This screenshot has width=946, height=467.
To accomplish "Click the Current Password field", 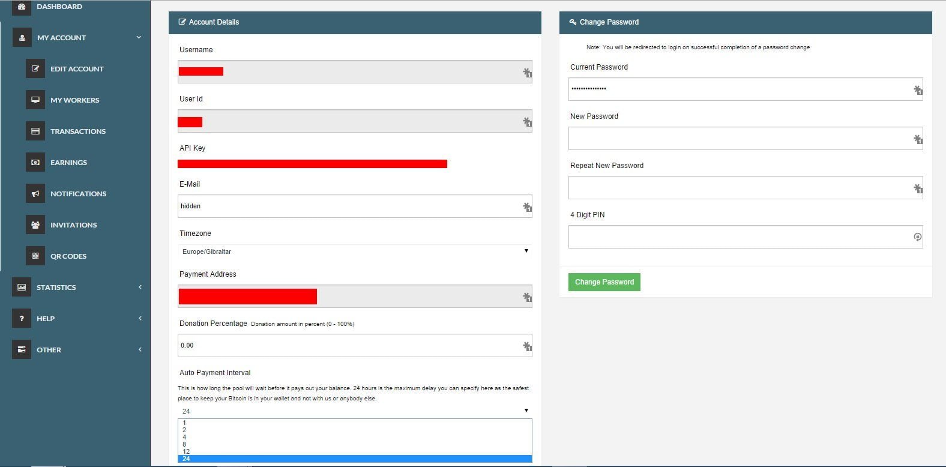I will [x=746, y=89].
